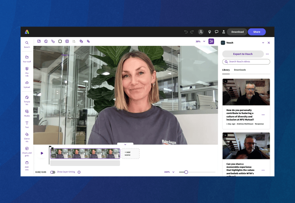Click the redo arrow
The width and height of the screenshot is (295, 203).
pyautogui.click(x=192, y=32)
